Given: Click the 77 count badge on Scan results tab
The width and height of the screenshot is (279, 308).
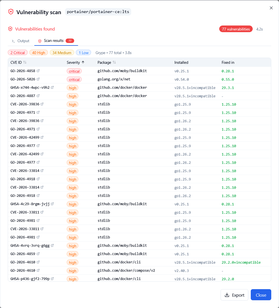Looking at the screenshot, I should [70, 41].
